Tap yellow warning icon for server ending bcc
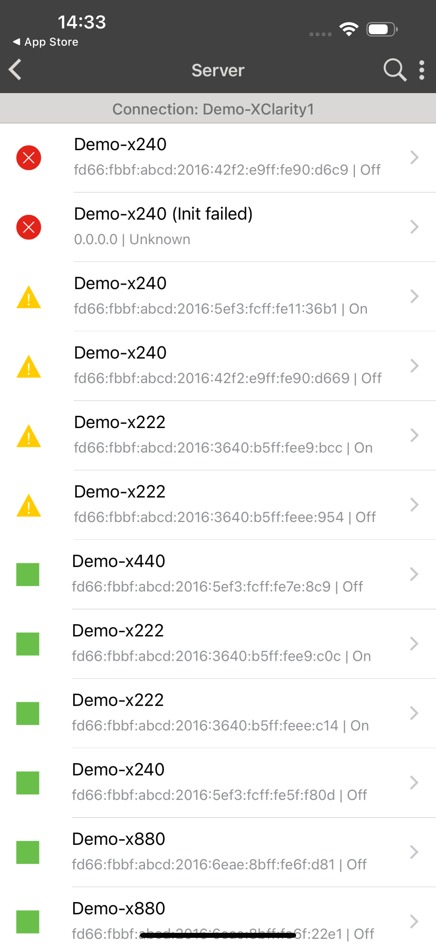Viewport: 436px width, 946px height. coord(29,436)
